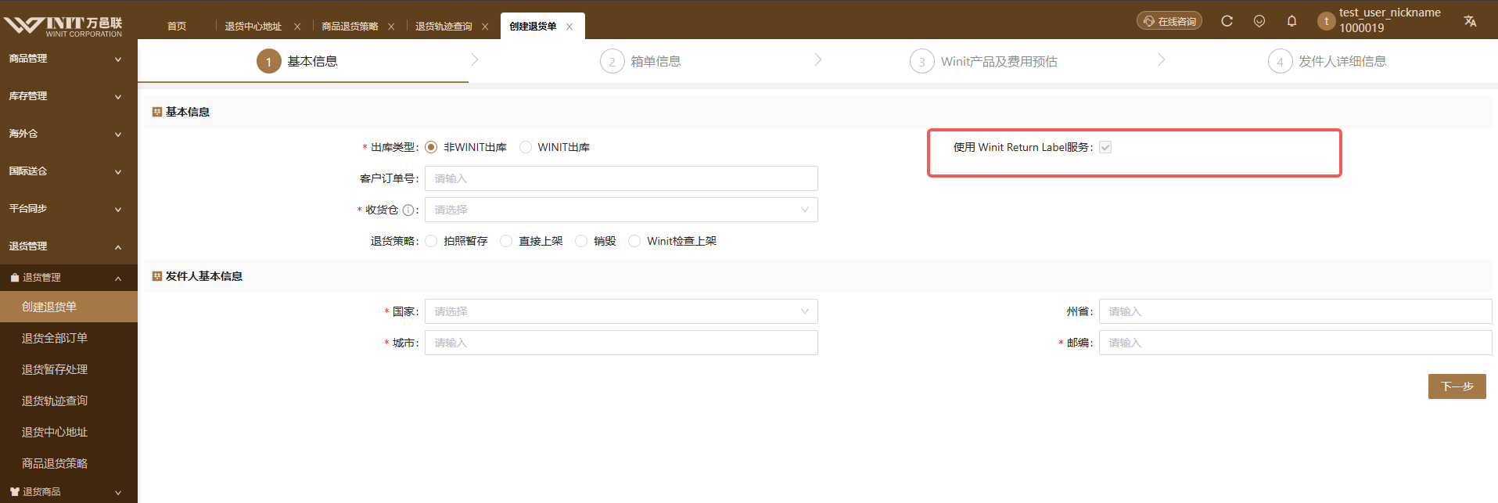Open the 国家 country dropdown

click(621, 311)
